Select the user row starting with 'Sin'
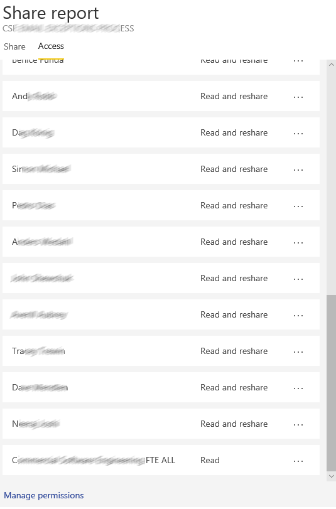 161,169
